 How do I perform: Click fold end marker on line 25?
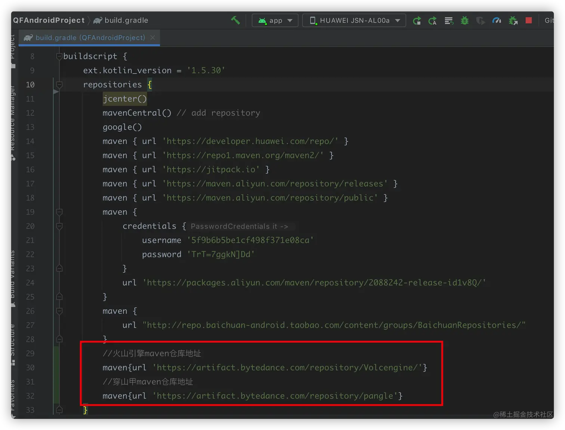59,297
